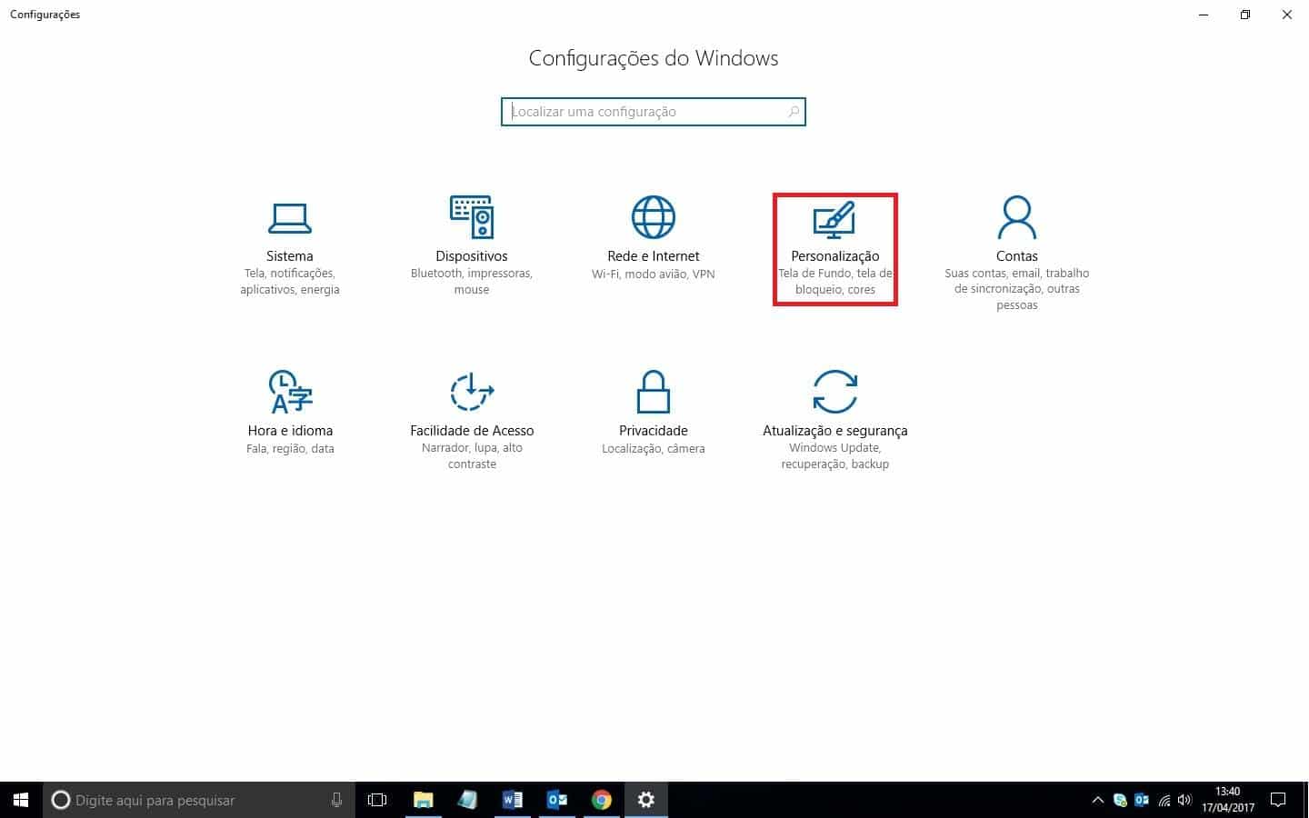Click the magnifier icon in settings search

coord(794,112)
